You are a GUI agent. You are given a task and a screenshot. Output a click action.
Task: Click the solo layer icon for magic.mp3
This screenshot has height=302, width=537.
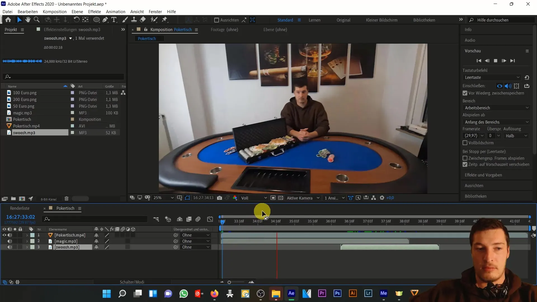tap(15, 241)
